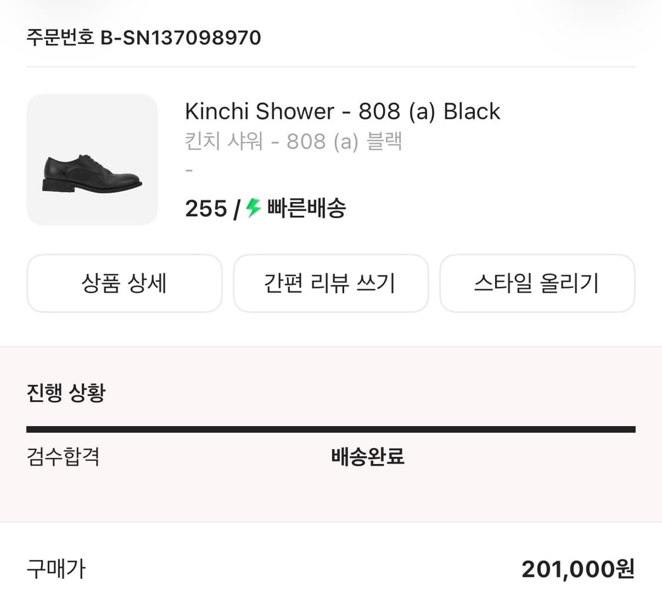The image size is (662, 604).
Task: Tap the 상품 상세 button
Action: click(x=124, y=283)
